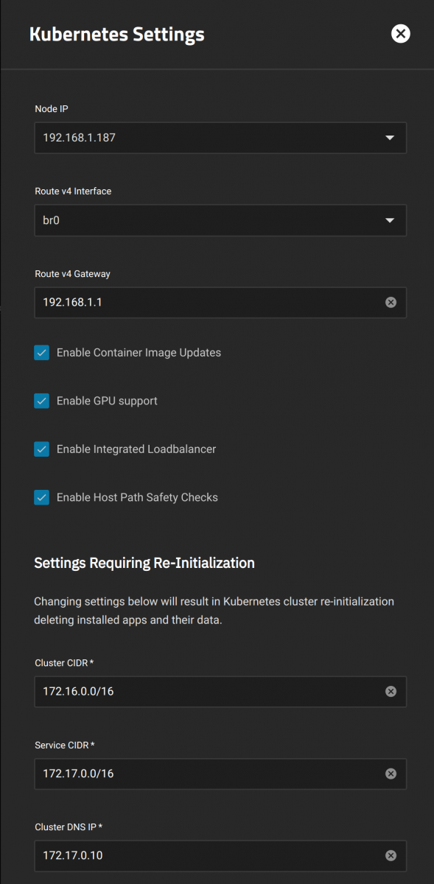Clear the Cluster DNS IP value

click(x=391, y=855)
